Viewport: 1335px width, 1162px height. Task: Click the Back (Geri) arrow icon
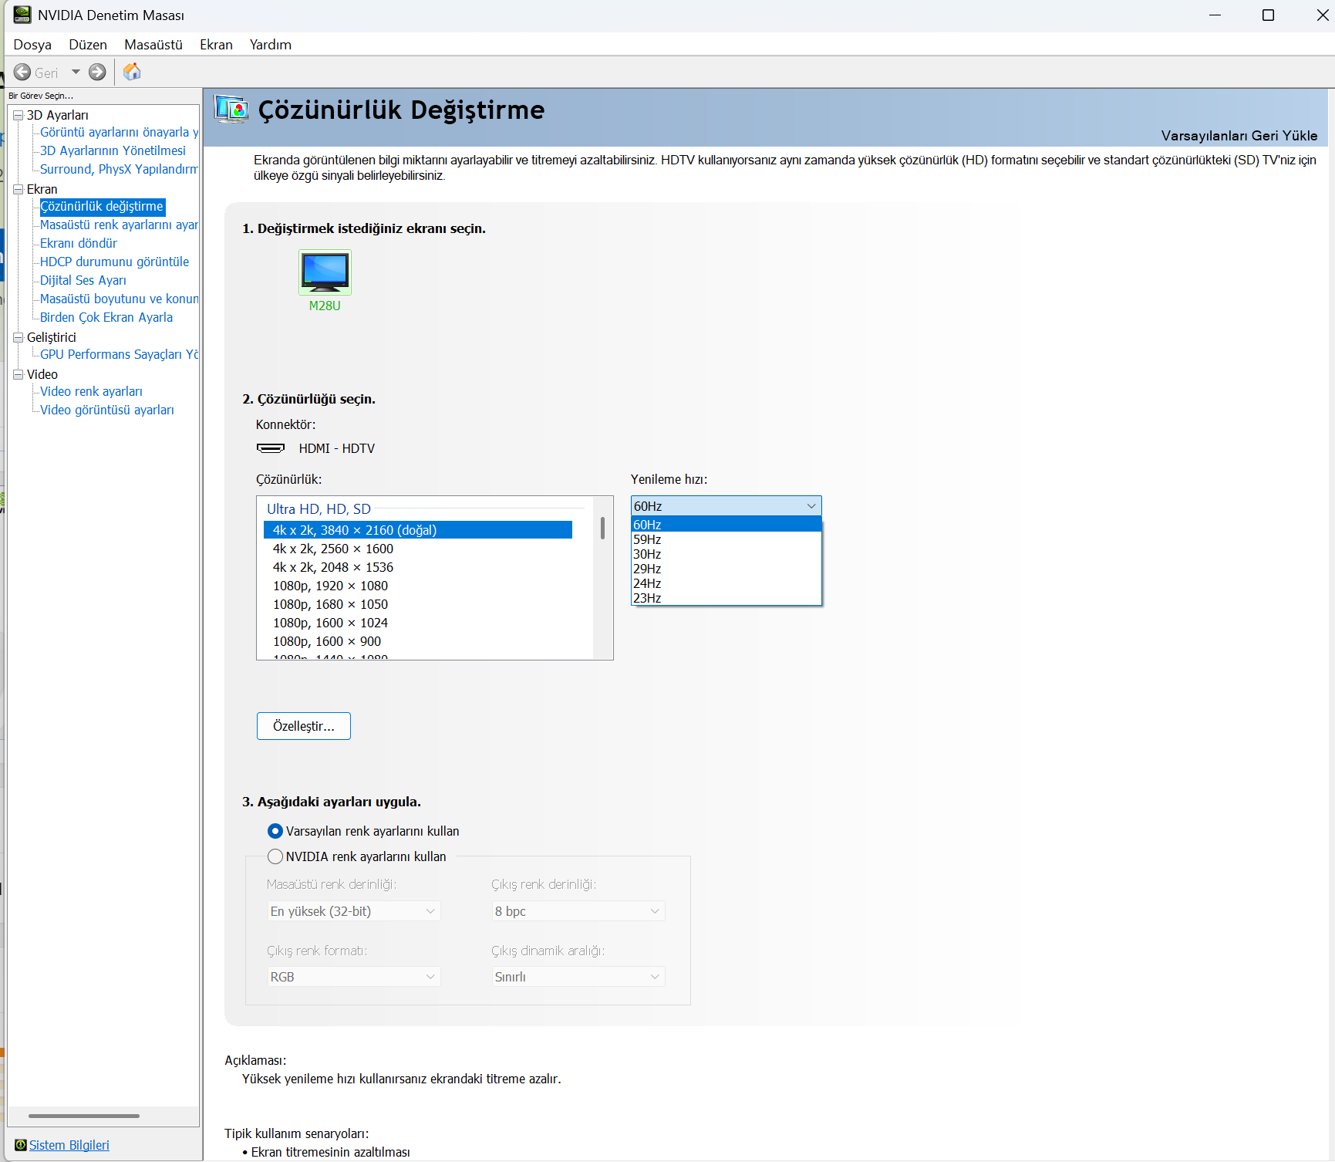[22, 73]
